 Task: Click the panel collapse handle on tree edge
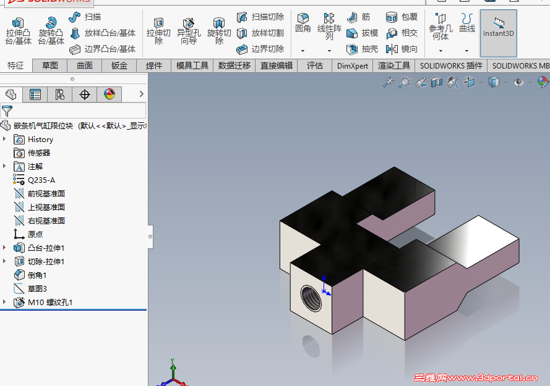[150, 237]
